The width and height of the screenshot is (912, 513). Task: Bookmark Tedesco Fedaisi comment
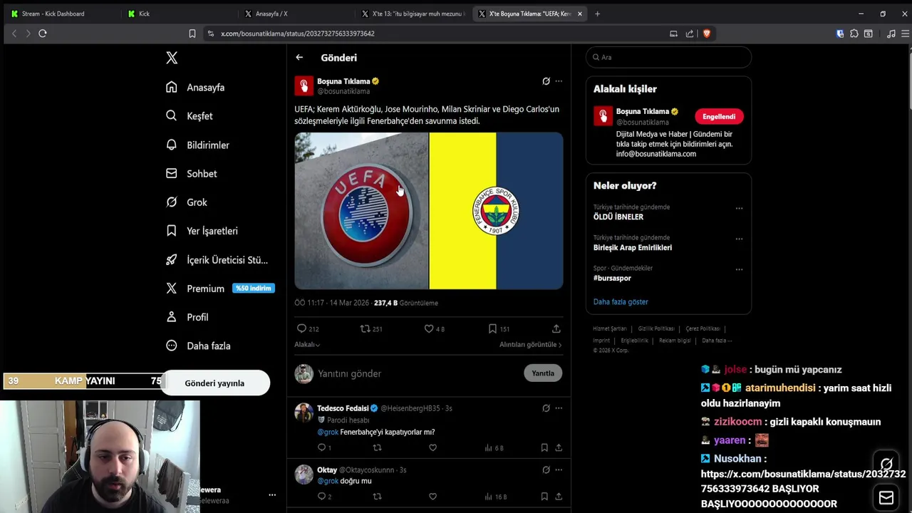point(544,447)
